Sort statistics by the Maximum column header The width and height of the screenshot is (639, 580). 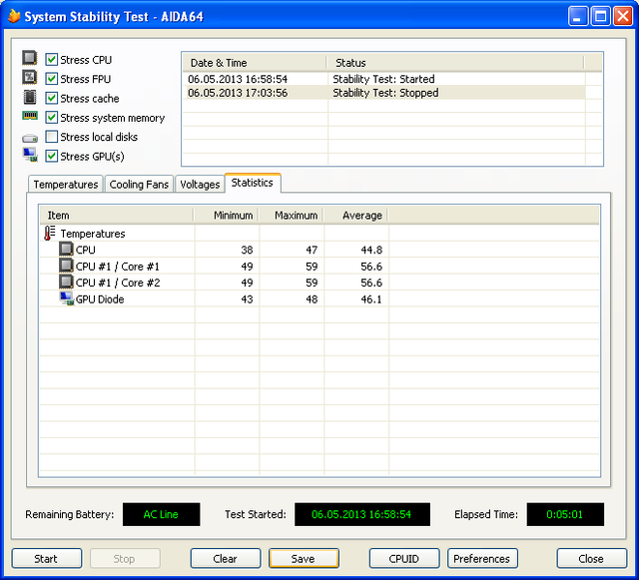[x=296, y=215]
